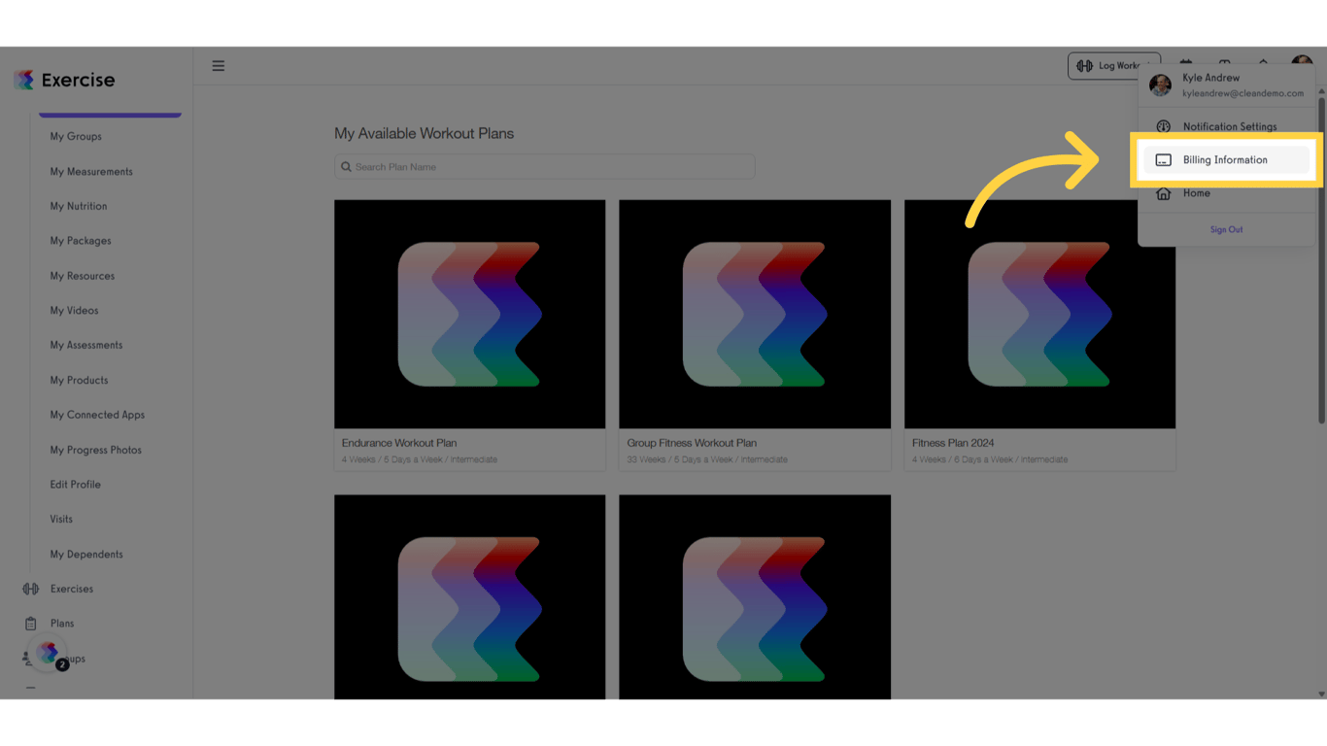
Task: Go to My Measurements
Action: click(91, 172)
